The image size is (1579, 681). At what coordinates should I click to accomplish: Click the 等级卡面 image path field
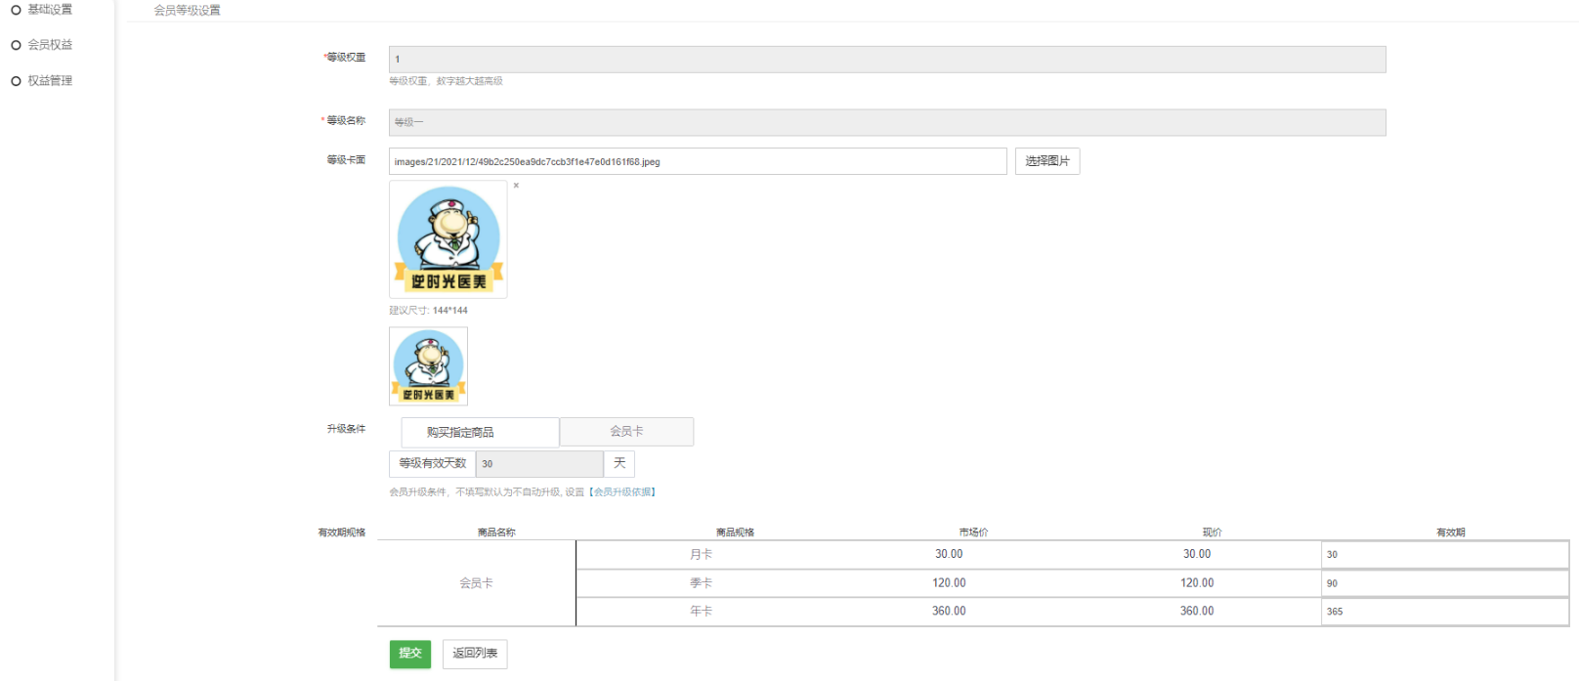click(x=697, y=161)
